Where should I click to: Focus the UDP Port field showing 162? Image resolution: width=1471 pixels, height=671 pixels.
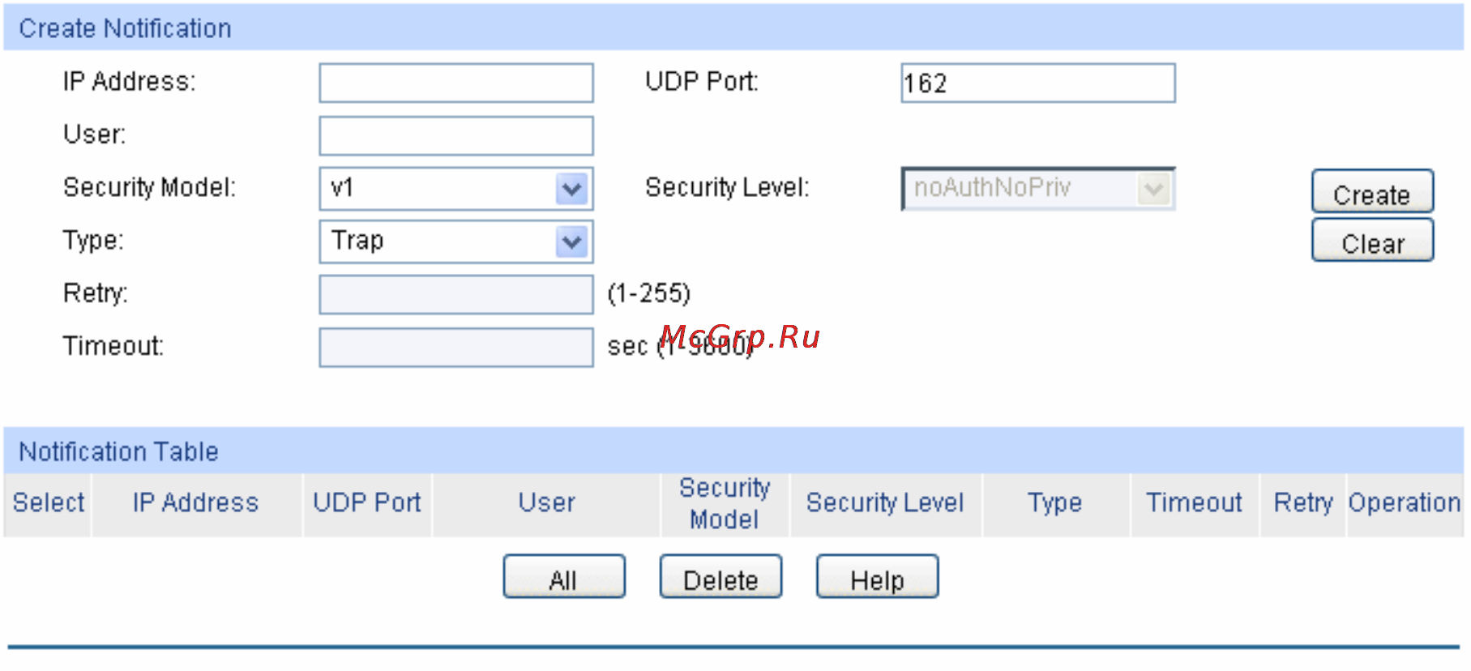[1037, 83]
